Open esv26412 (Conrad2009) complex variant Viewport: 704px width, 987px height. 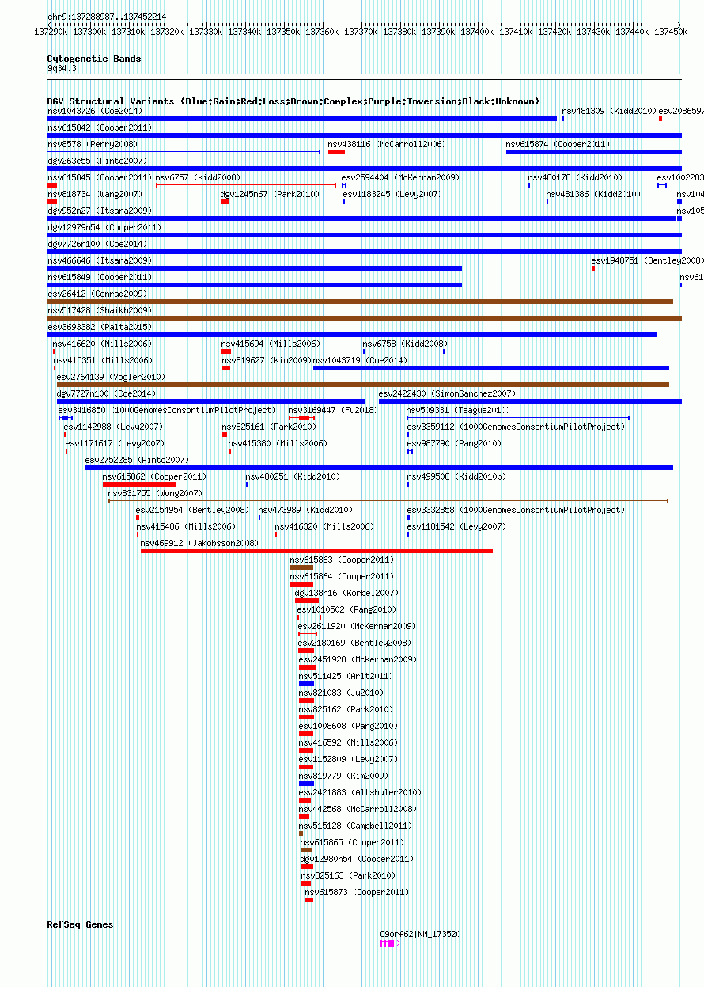point(97,294)
